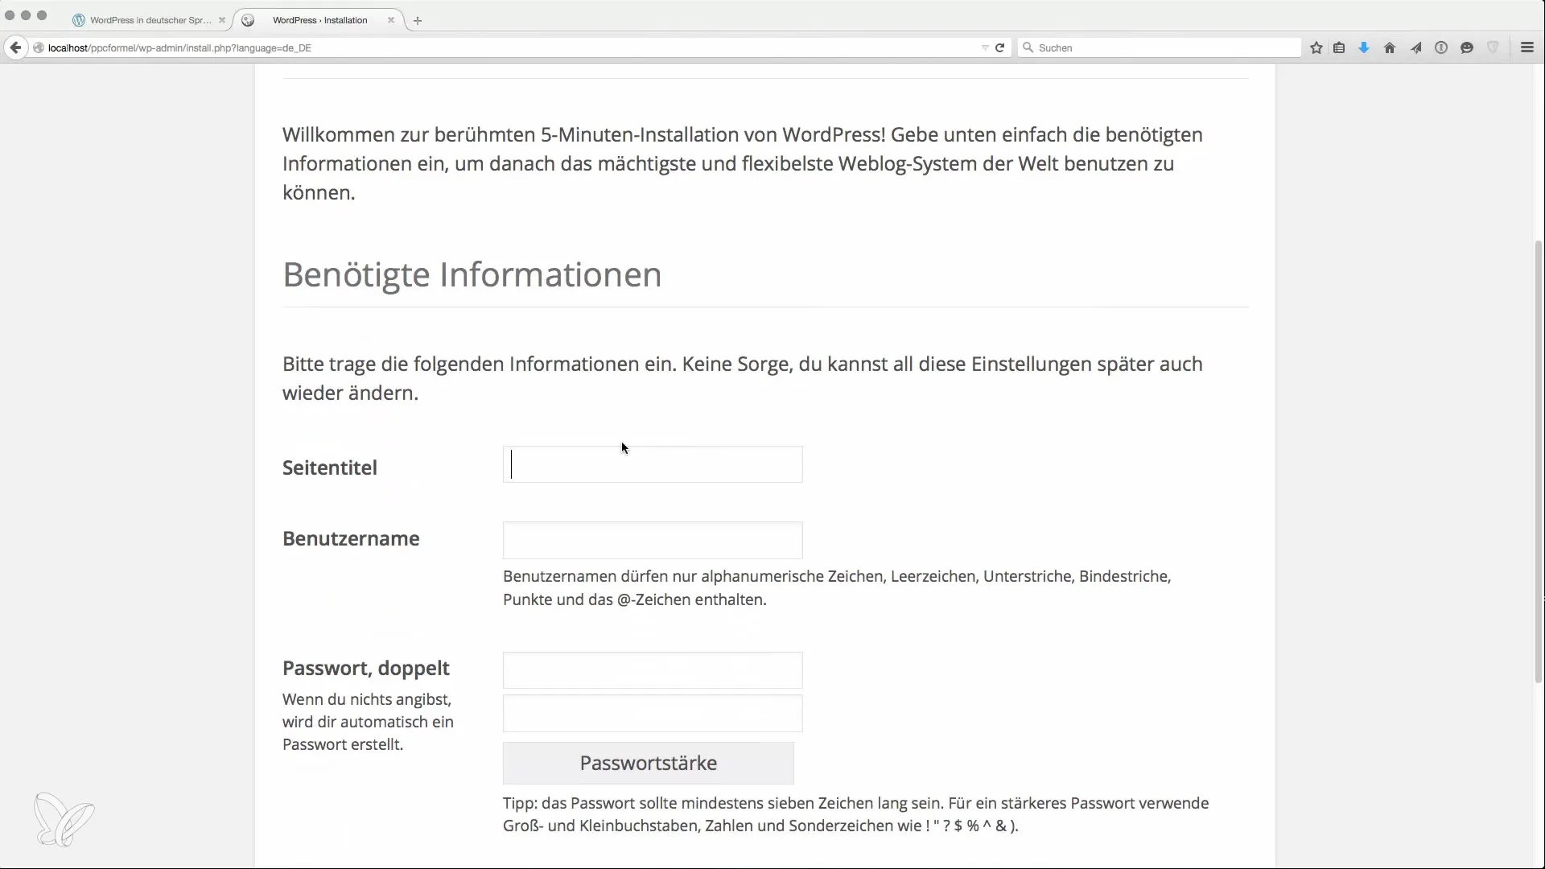The image size is (1545, 869).
Task: Click the Benutzername label
Action: 351,538
